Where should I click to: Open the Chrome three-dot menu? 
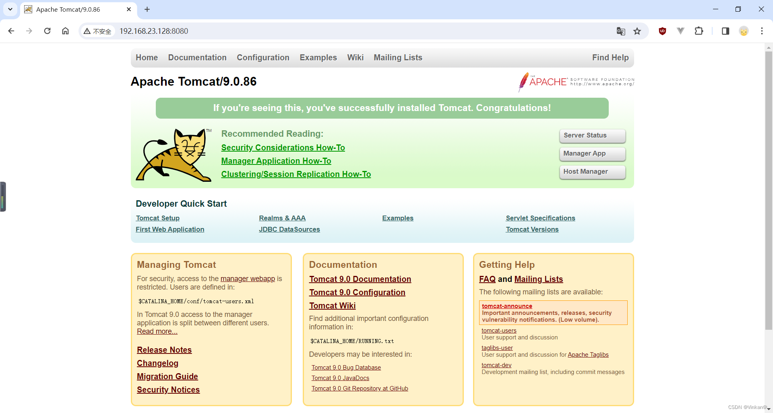click(762, 31)
